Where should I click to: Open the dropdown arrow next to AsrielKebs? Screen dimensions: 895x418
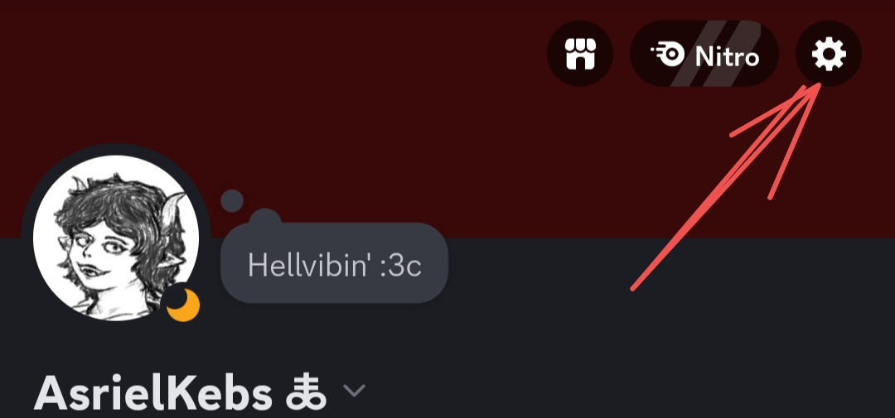(354, 392)
